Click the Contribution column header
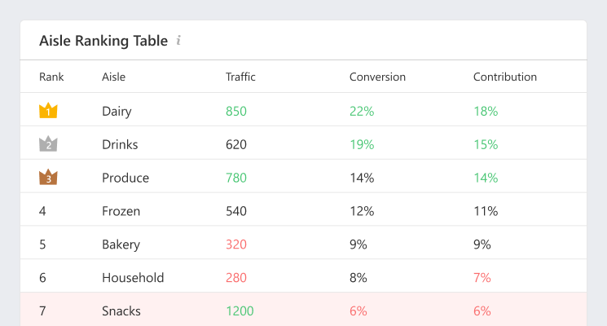 (x=504, y=77)
